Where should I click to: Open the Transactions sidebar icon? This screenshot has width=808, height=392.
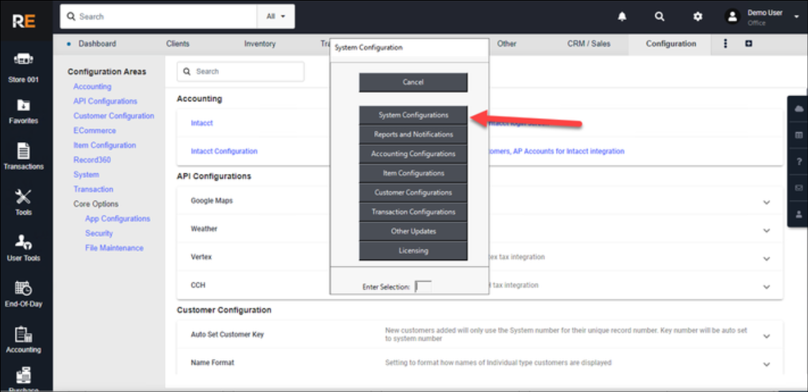tap(23, 157)
